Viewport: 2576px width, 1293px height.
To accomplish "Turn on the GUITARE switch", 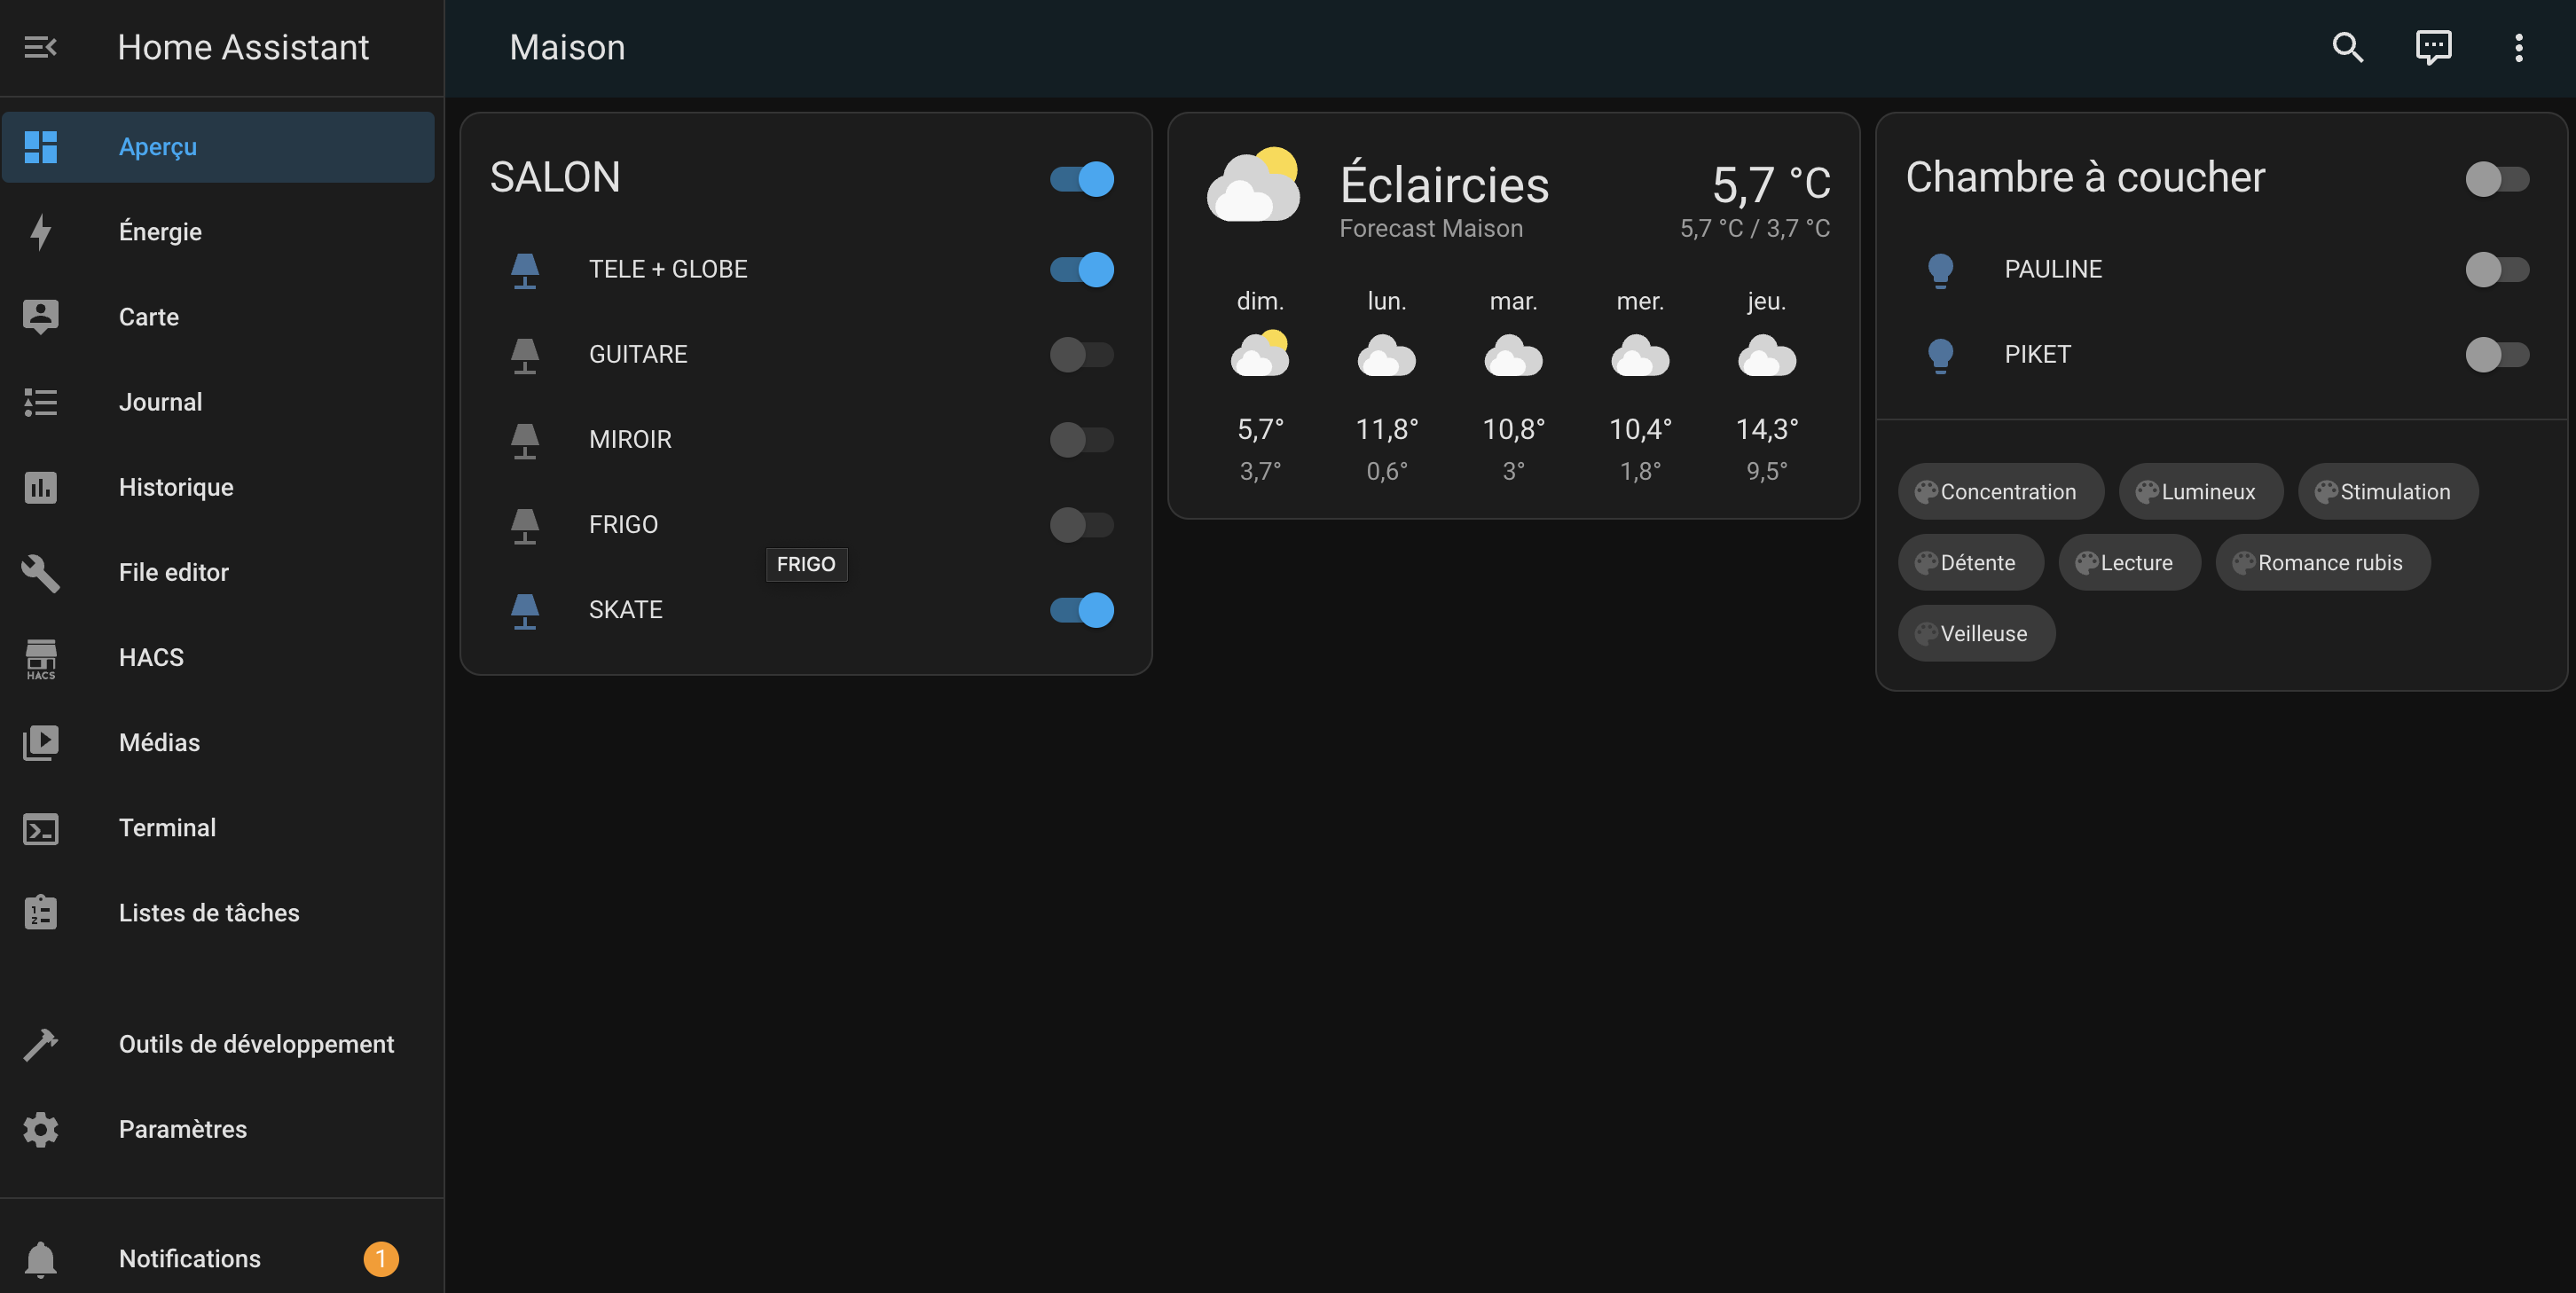I will 1082,354.
